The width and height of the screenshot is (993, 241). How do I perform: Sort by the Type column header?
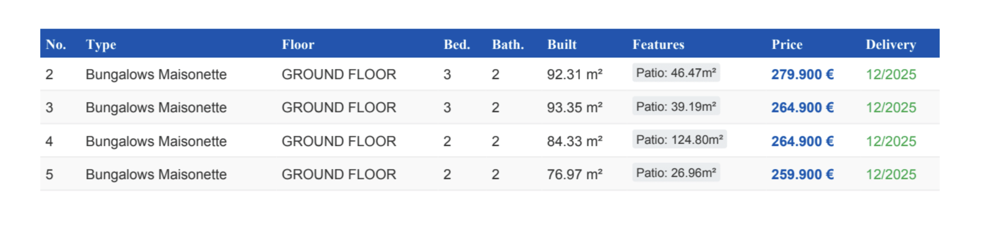click(x=101, y=44)
